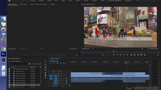Open timeline wrench display settings
The image size is (161, 90).
64,63
